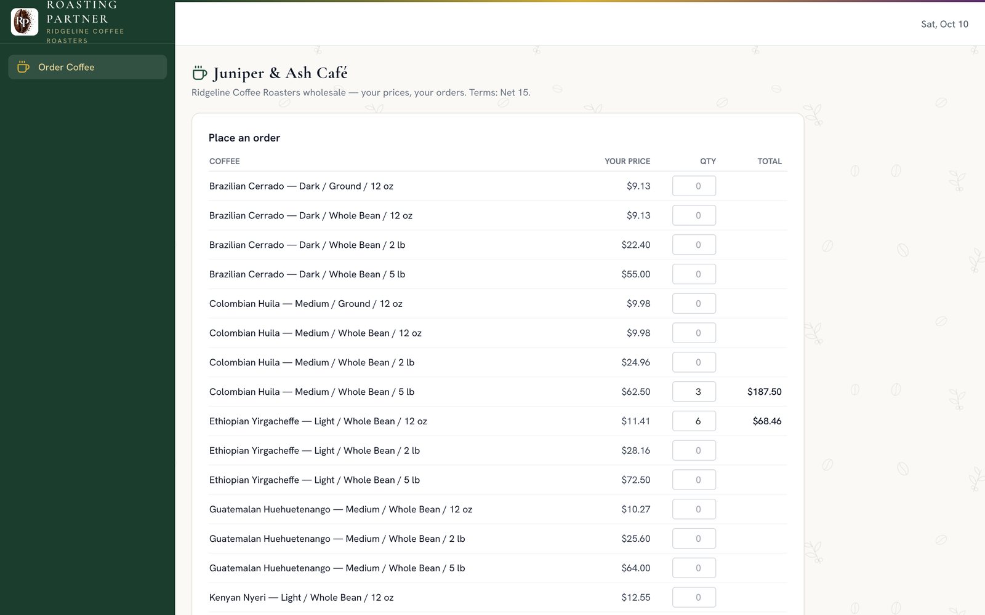The height and width of the screenshot is (615, 985).
Task: Click the $55.00 price of Brazilian Cerrado 5 lb
Action: 635,274
